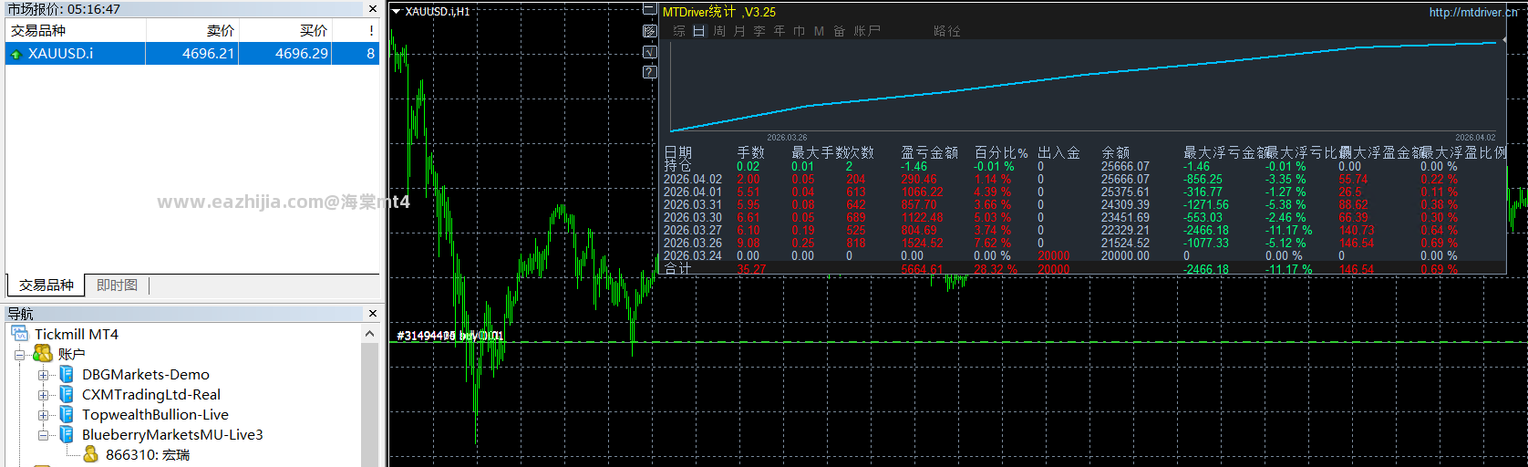Select TopwealthBullion-Live account server
The image size is (1528, 467).
pos(155,414)
